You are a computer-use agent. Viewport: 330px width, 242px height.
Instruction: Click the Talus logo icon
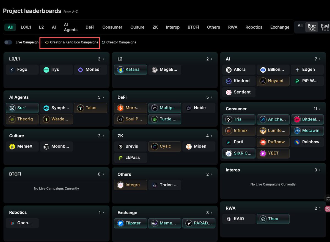coord(80,108)
